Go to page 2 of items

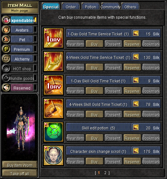click(x=105, y=173)
